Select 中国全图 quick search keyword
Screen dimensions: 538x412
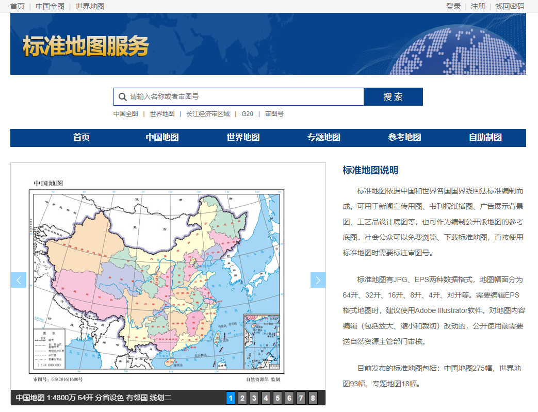pos(125,114)
